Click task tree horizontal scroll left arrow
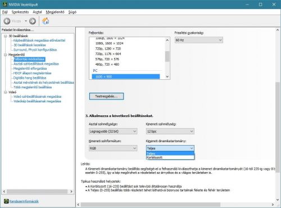Viewport: 281px width, 208px height. [x=4, y=192]
